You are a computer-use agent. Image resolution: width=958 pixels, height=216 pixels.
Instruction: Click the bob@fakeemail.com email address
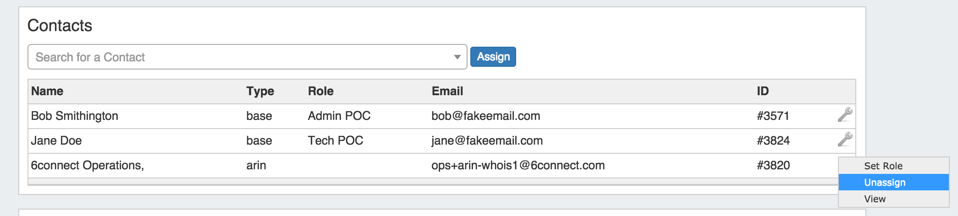click(x=485, y=116)
